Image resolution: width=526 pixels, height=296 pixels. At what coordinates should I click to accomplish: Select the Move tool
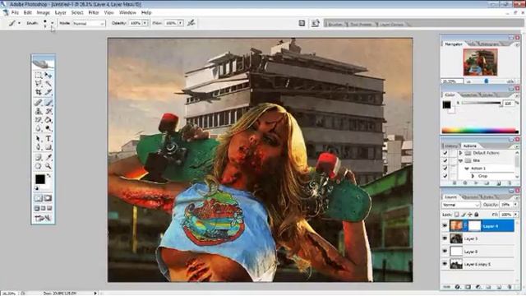click(x=48, y=75)
